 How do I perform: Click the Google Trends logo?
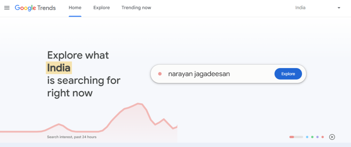coord(35,8)
